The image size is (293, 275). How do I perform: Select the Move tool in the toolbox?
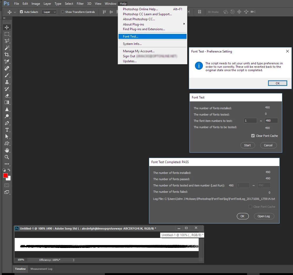coord(7,28)
